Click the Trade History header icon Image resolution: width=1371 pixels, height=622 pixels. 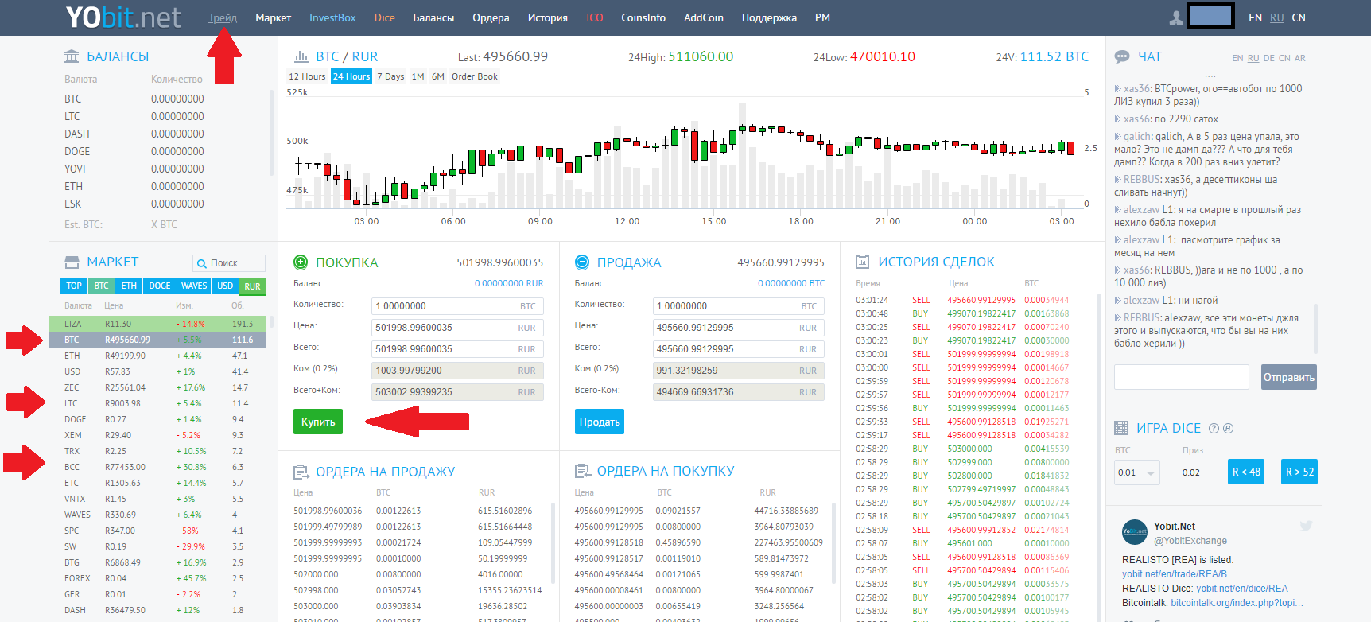862,262
